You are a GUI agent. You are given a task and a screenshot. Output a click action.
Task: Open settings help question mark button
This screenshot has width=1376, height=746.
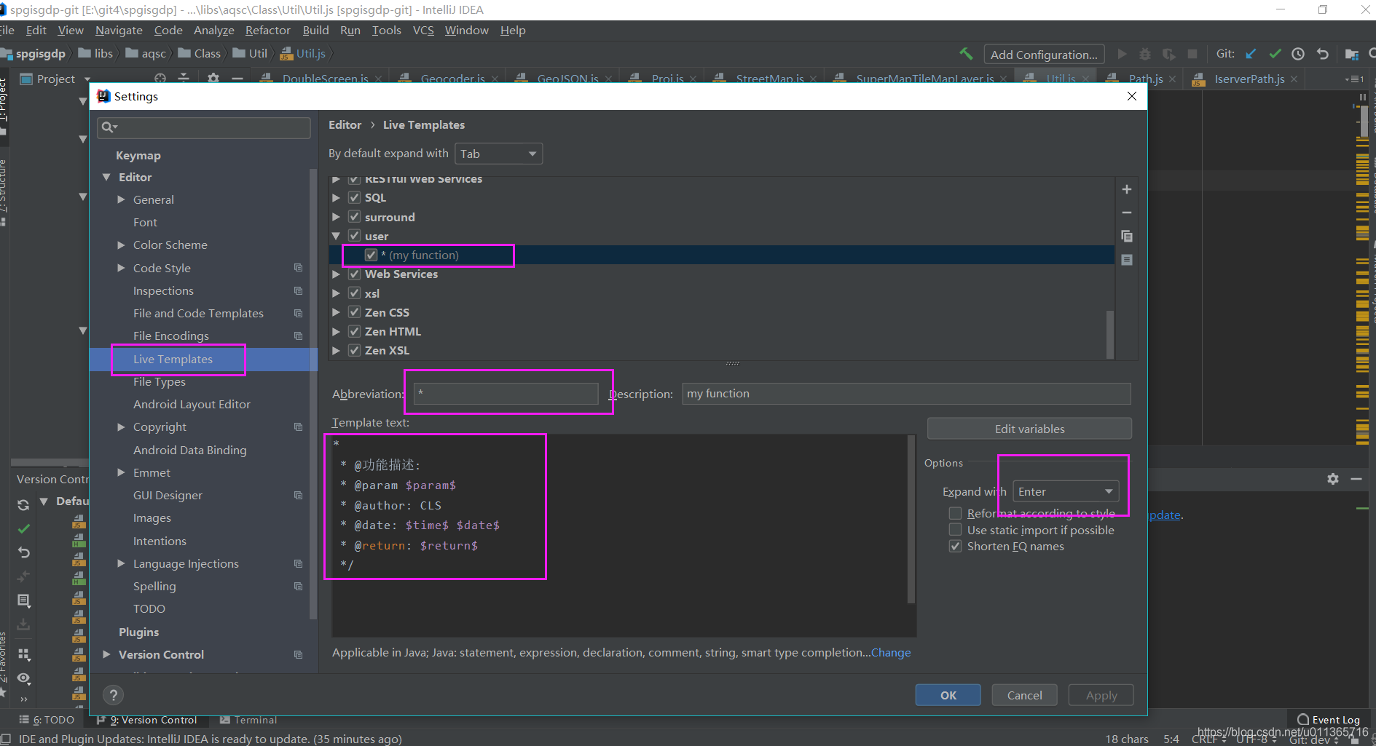point(113,695)
